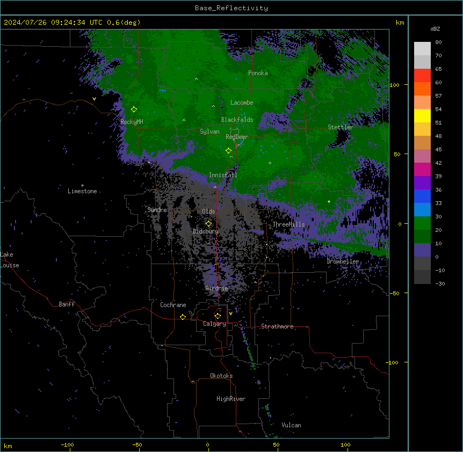Click the HighRiver label
The width and height of the screenshot is (463, 452).
[231, 399]
